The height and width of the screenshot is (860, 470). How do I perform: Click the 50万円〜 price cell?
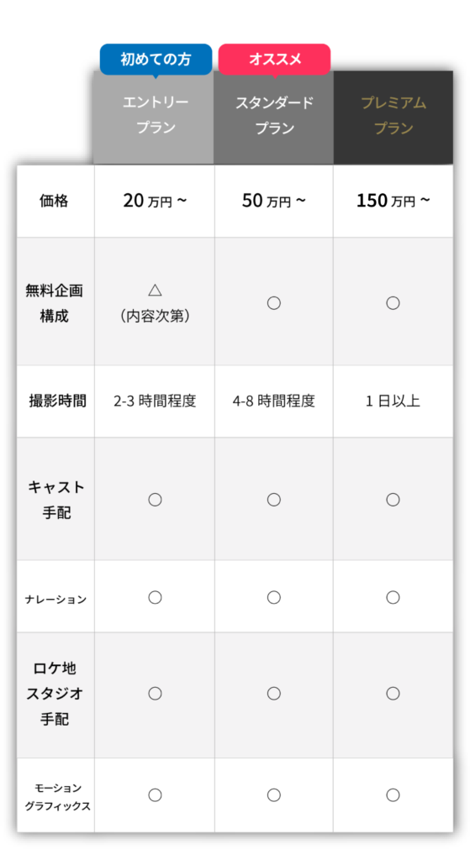274,202
